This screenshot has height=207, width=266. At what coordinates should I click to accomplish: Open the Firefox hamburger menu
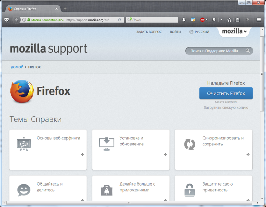[x=259, y=20]
